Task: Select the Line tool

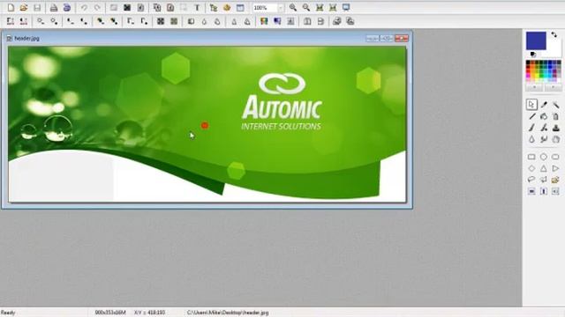Action: point(531,116)
